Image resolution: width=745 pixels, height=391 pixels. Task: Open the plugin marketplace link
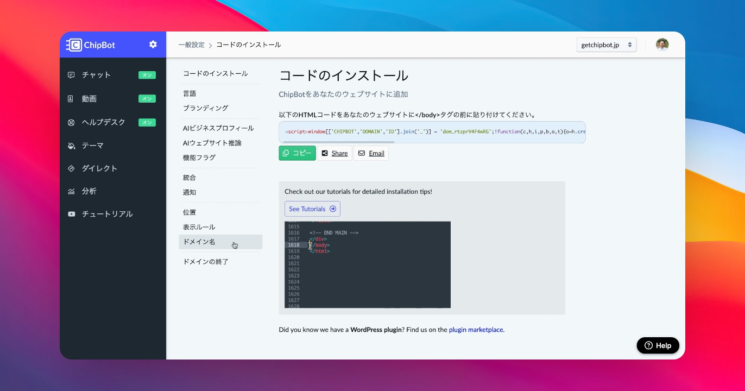[476, 330]
